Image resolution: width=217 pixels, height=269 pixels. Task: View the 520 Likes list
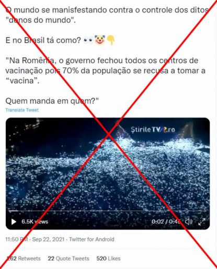click(x=108, y=259)
